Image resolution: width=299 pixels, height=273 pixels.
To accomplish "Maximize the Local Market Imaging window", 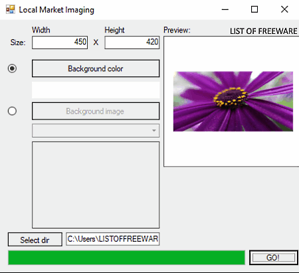I will 254,9.
